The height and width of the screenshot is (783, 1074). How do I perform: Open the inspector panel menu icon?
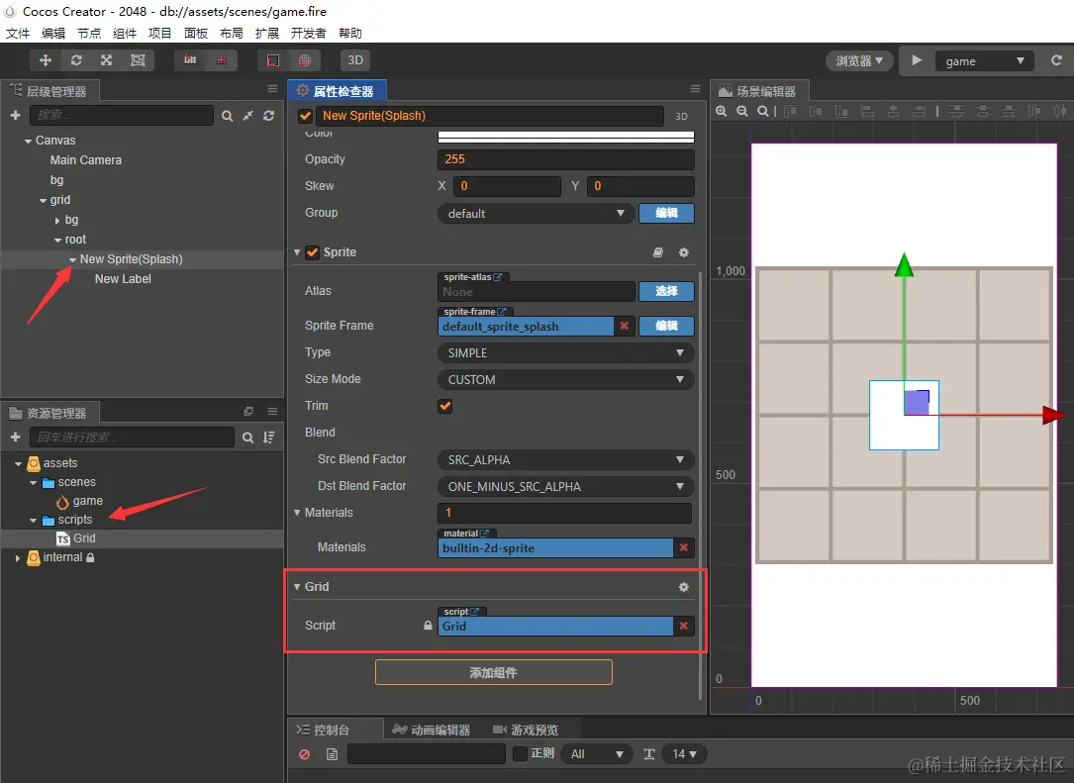point(695,89)
